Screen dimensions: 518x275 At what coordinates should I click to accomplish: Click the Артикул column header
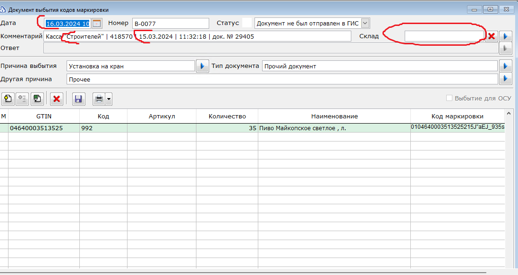(x=162, y=116)
